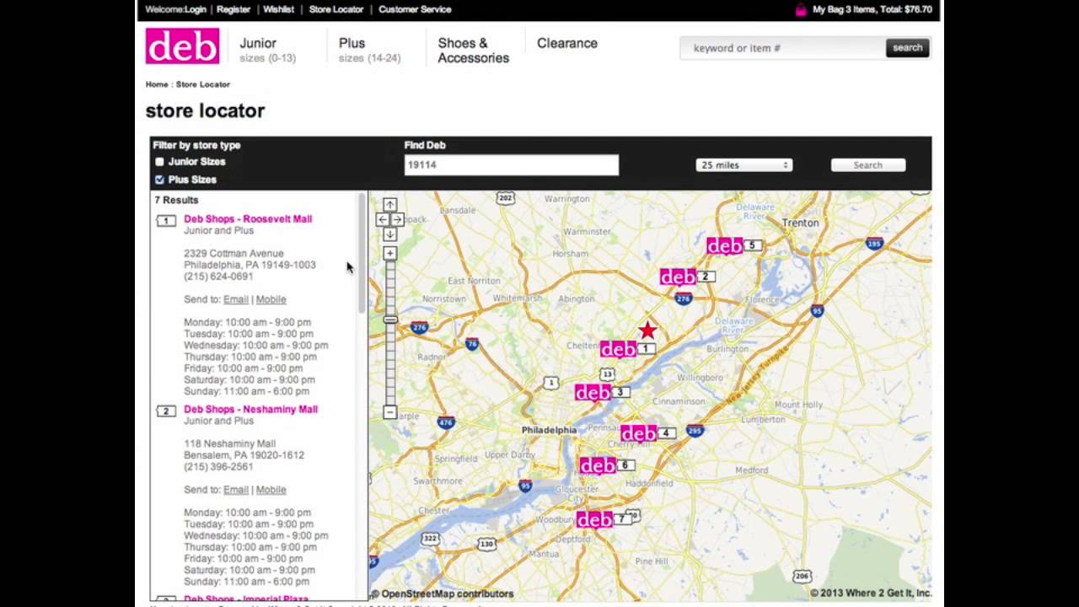Select deb map marker number 2
This screenshot has height=607, width=1079.
[x=687, y=277]
